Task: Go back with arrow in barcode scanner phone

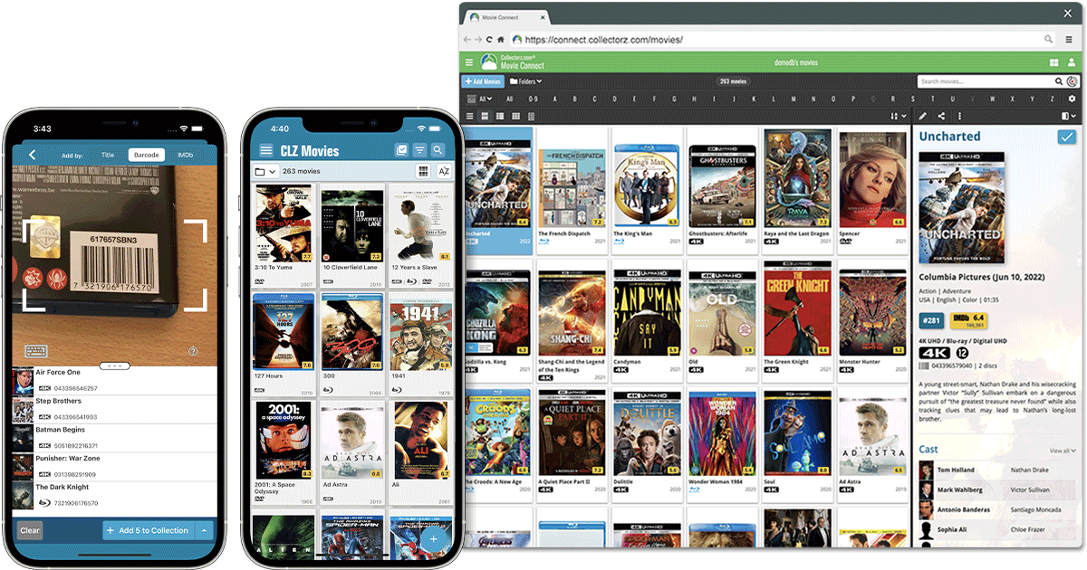Action: pos(32,155)
